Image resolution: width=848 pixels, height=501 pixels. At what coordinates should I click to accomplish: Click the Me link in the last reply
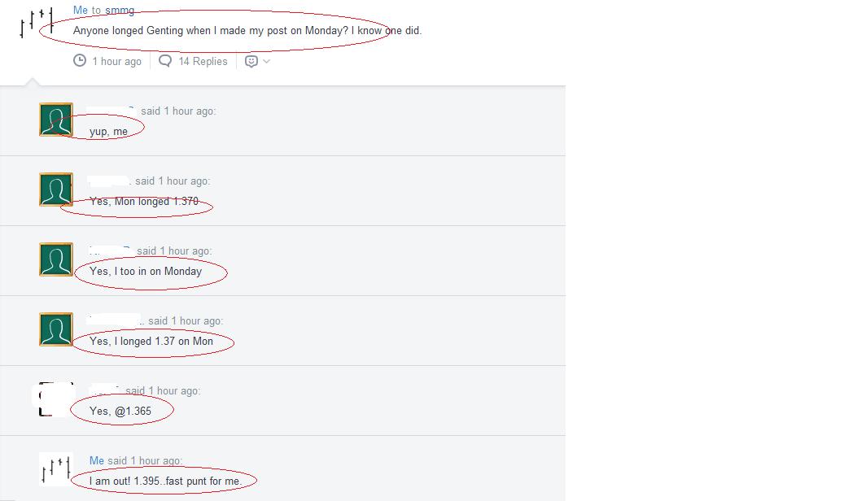[x=96, y=460]
